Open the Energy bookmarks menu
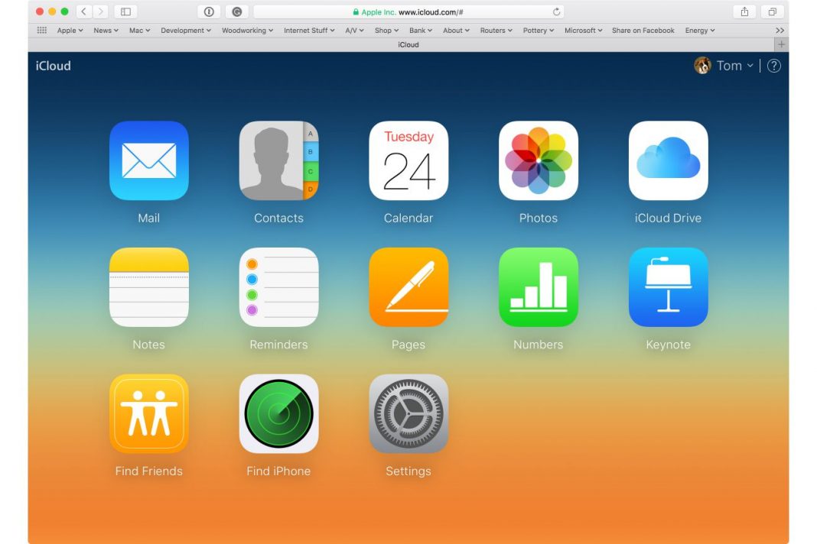The height and width of the screenshot is (544, 817). point(700,31)
